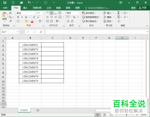Viewport: 150px width, 117px height.
Task: Decrease indent in alignment group
Action: pos(48,21)
